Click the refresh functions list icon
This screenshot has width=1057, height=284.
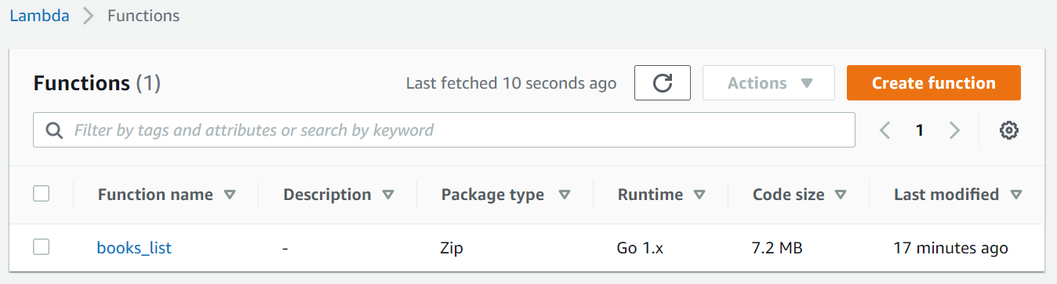coord(663,83)
